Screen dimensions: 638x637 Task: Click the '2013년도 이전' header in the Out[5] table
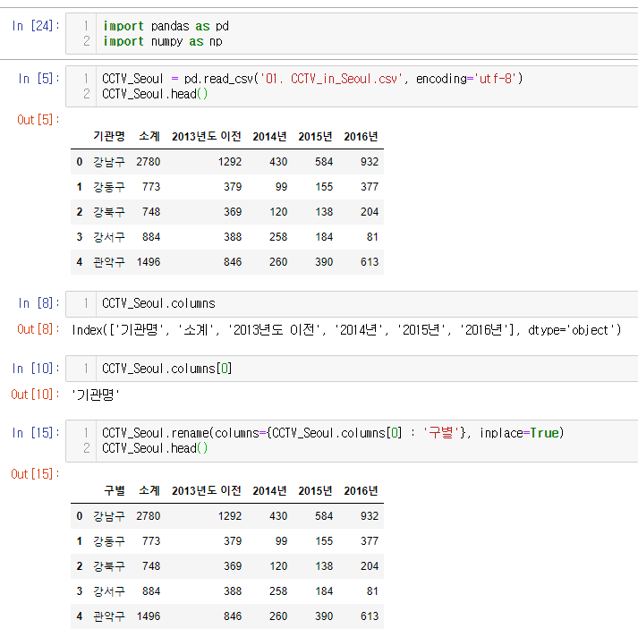click(x=206, y=136)
